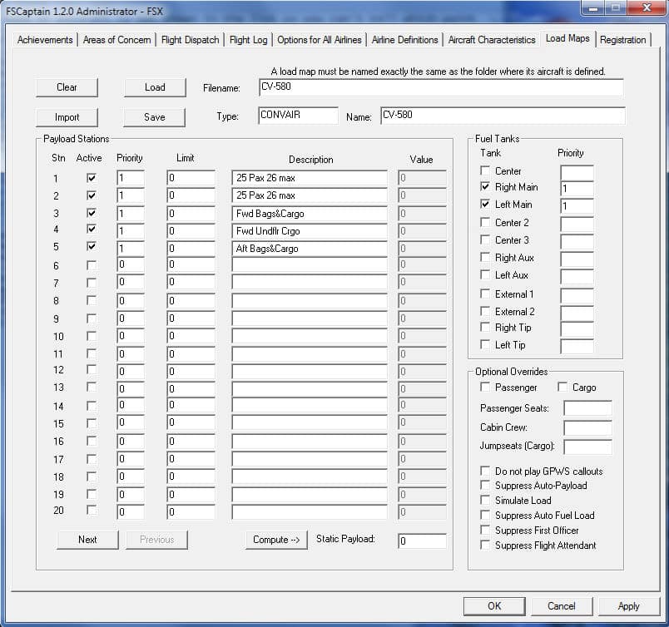Enable the Center fuel tank checkbox
The height and width of the screenshot is (627, 669).
[x=485, y=170]
